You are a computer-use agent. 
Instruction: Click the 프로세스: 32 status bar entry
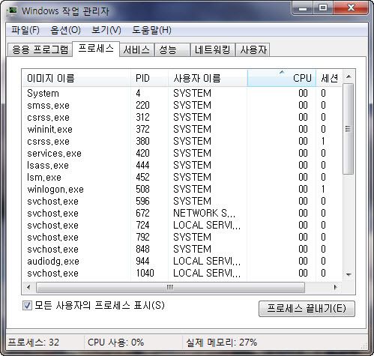click(34, 343)
